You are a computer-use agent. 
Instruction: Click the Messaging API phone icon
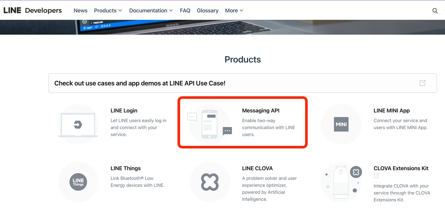coord(209,124)
